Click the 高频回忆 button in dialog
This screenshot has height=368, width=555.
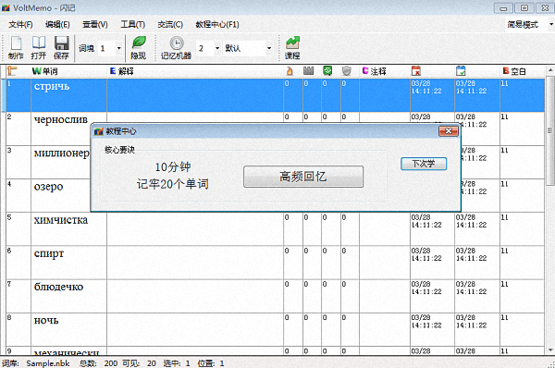(303, 177)
